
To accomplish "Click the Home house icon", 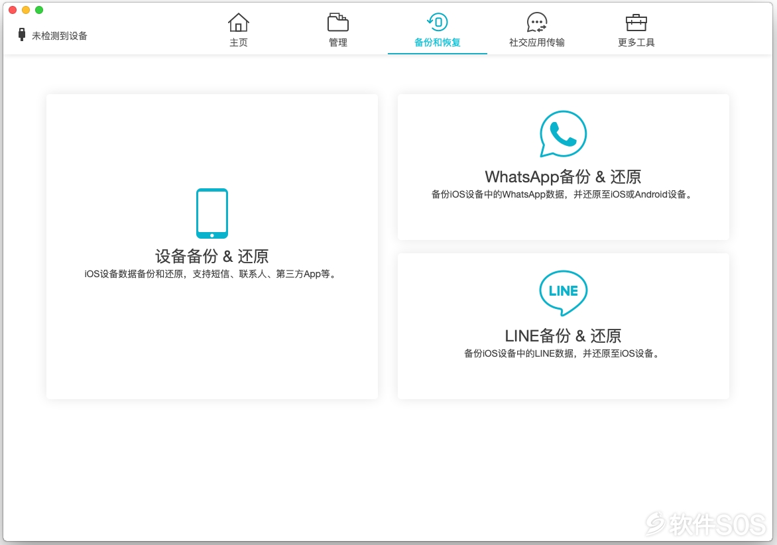I will click(x=239, y=23).
